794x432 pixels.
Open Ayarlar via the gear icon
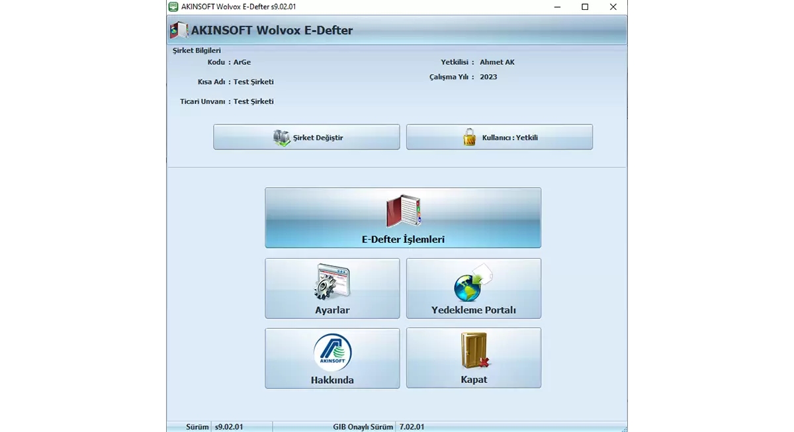tap(331, 282)
